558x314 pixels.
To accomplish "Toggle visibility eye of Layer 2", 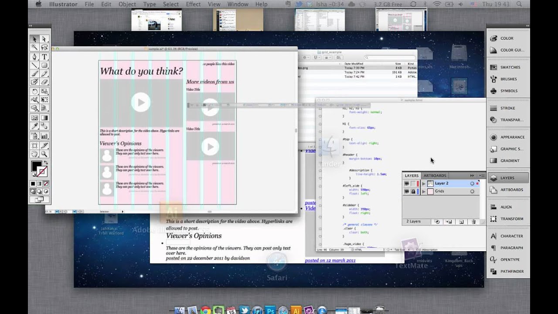I will (x=407, y=184).
